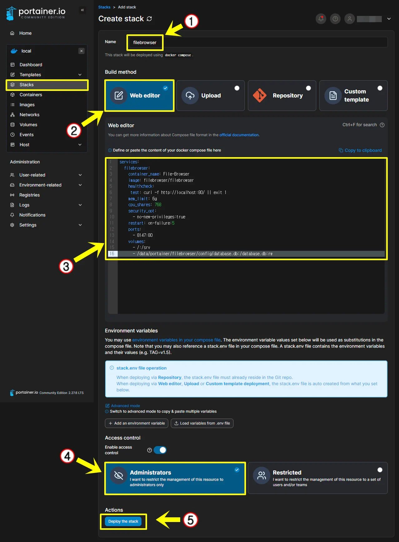Click the User-related people icon
The image size is (399, 542).
12,175
